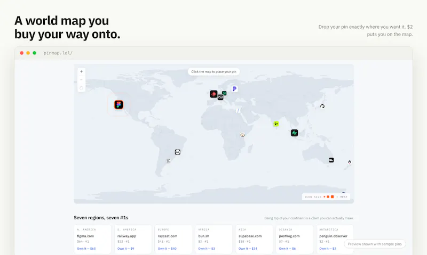Click the penguin.observer card title
This screenshot has height=255, width=427.
point(333,236)
